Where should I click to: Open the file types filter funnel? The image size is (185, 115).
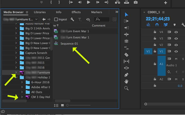coord(80,19)
